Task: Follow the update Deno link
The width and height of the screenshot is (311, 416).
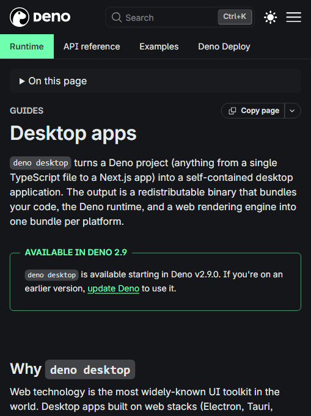Action: [113, 288]
